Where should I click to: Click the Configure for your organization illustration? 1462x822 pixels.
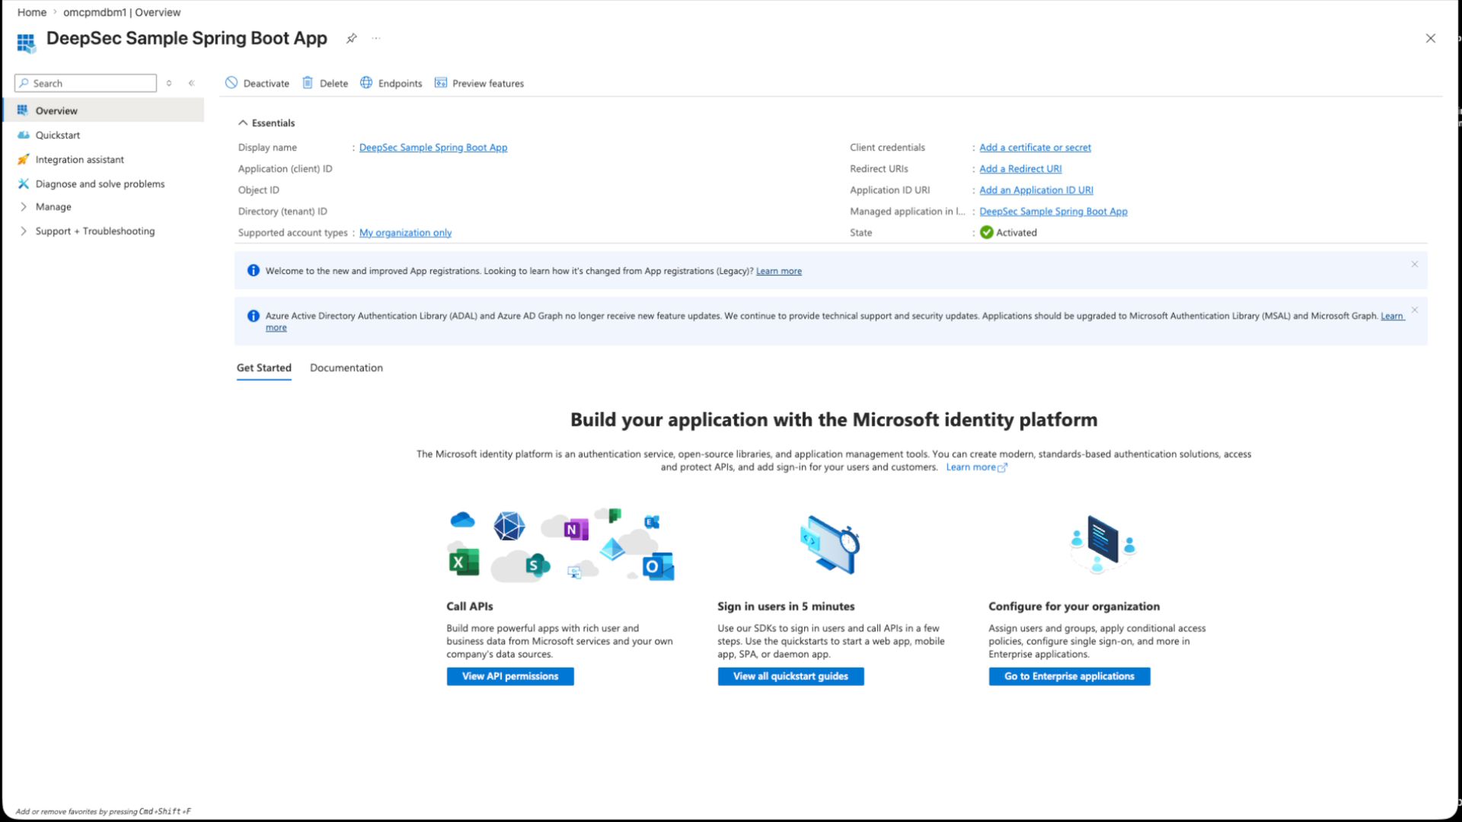(1103, 544)
